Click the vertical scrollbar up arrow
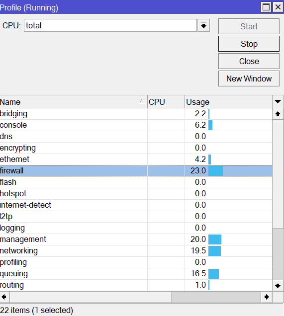The image size is (284, 316). click(278, 114)
